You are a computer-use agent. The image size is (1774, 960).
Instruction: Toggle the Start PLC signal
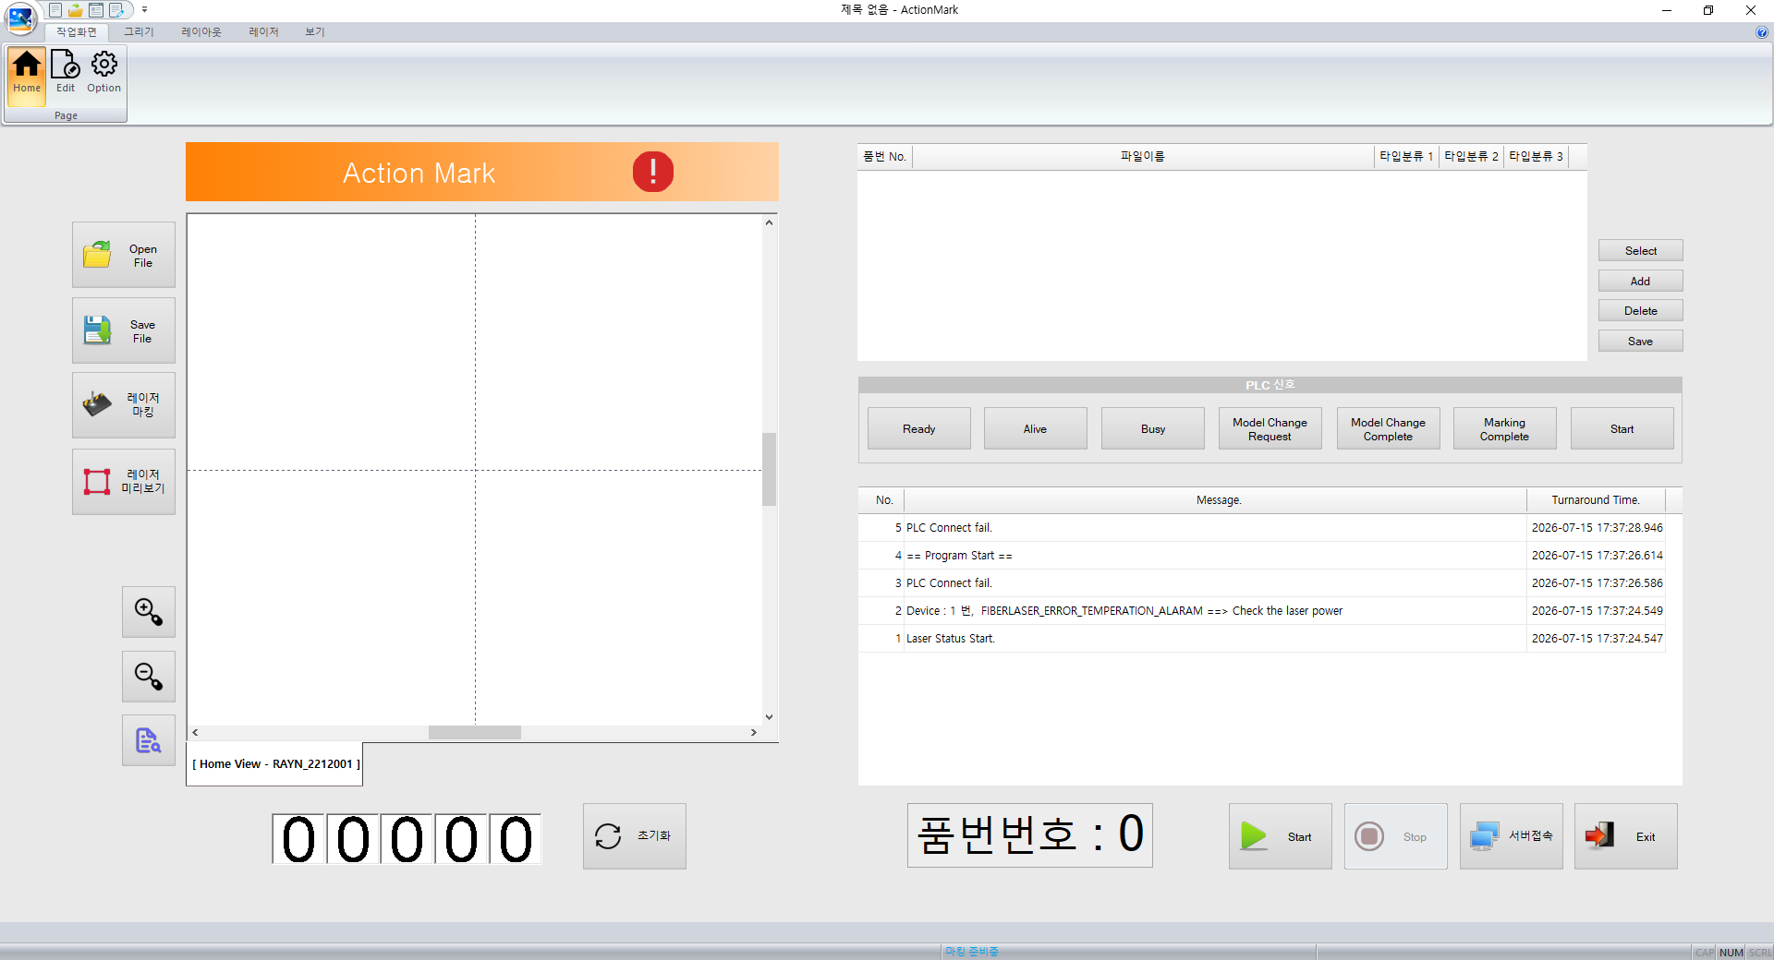pos(1622,429)
